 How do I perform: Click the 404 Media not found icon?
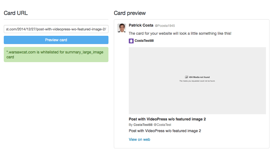coord(186,77)
